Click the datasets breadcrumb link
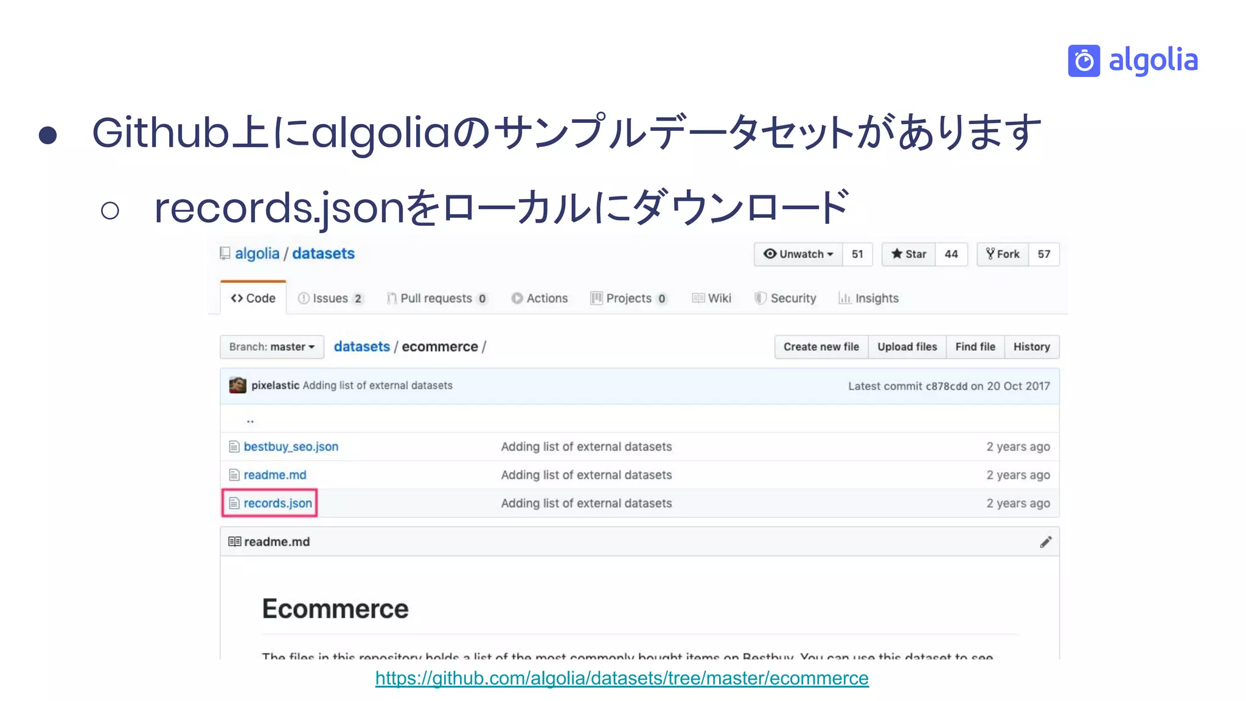 [362, 347]
